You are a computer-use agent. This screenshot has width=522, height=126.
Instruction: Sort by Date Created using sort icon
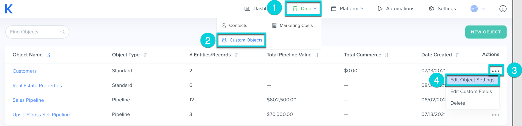pyautogui.click(x=457, y=55)
